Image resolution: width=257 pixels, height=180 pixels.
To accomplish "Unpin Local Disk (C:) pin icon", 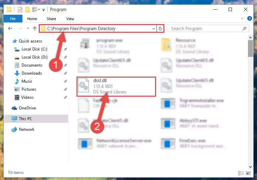I will 66,49.
